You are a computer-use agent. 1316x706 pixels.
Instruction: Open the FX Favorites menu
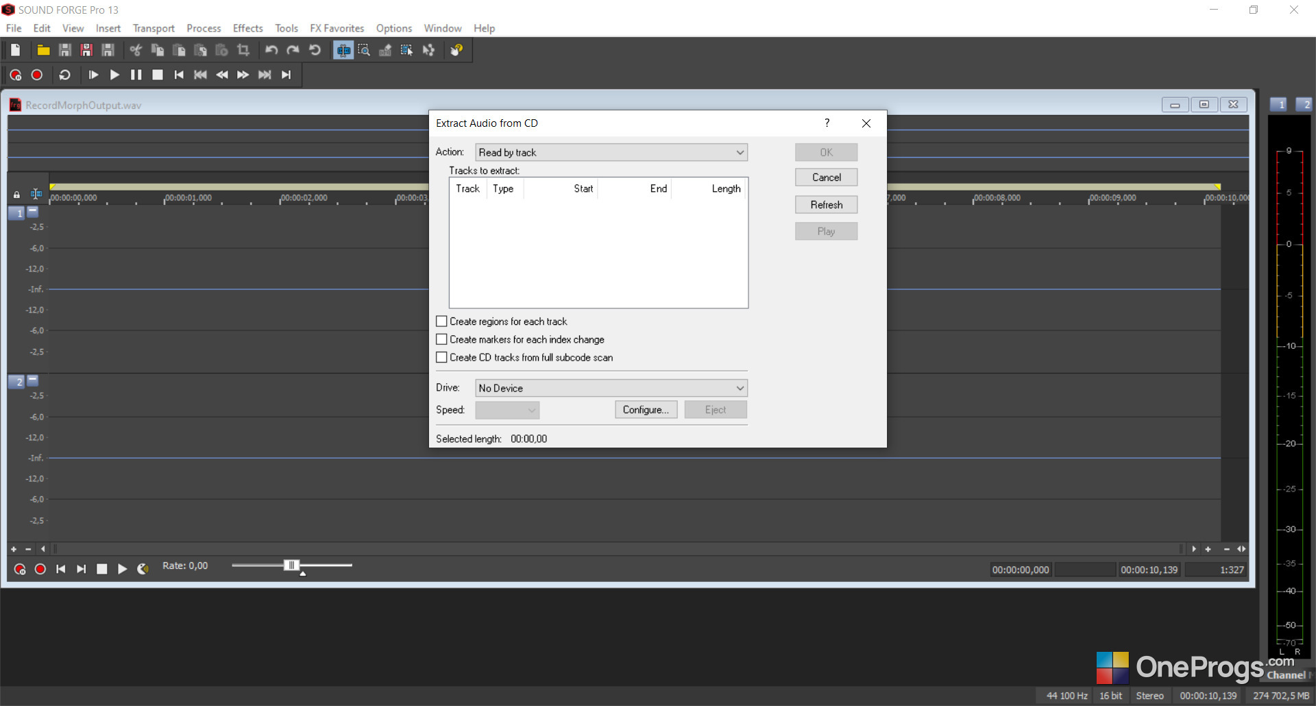coord(337,28)
